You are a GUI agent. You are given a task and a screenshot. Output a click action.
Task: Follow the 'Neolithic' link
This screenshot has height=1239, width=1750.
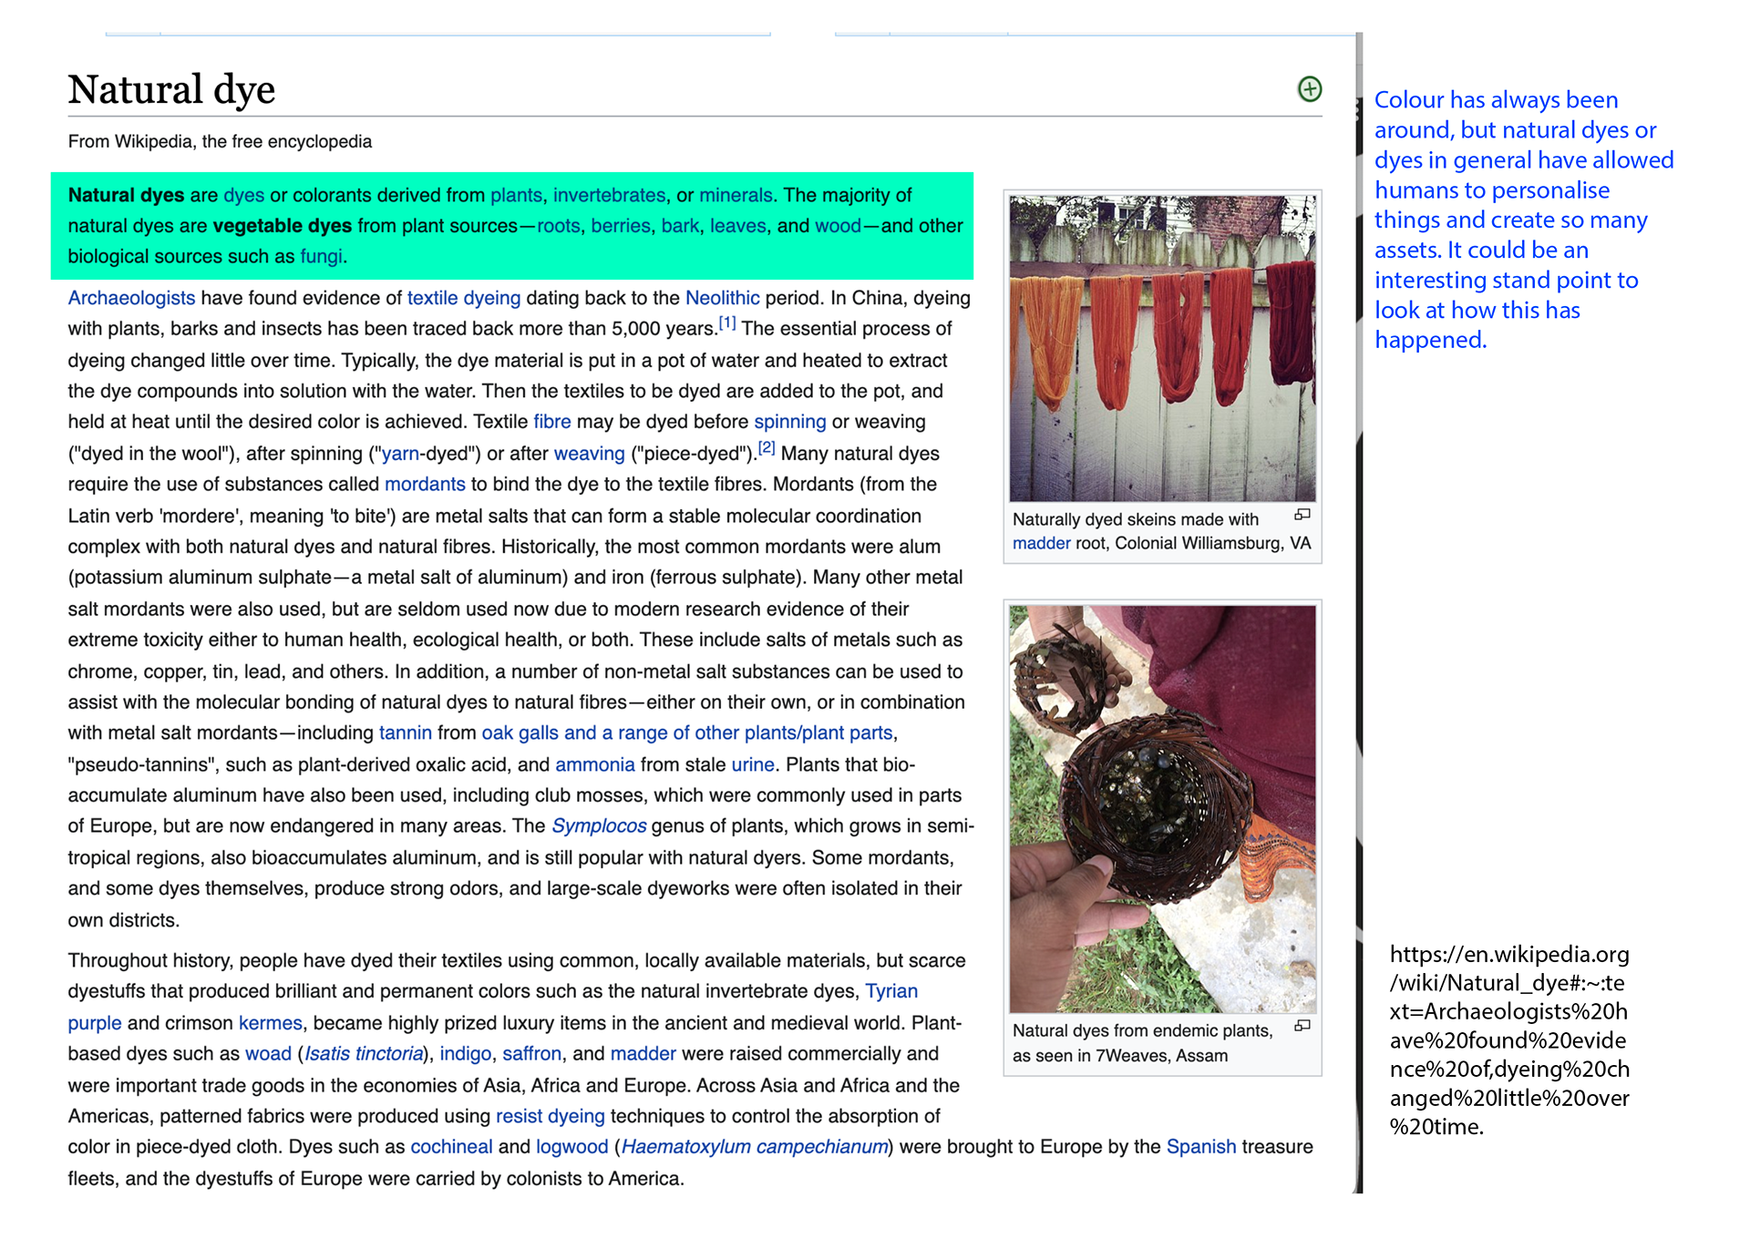(722, 298)
